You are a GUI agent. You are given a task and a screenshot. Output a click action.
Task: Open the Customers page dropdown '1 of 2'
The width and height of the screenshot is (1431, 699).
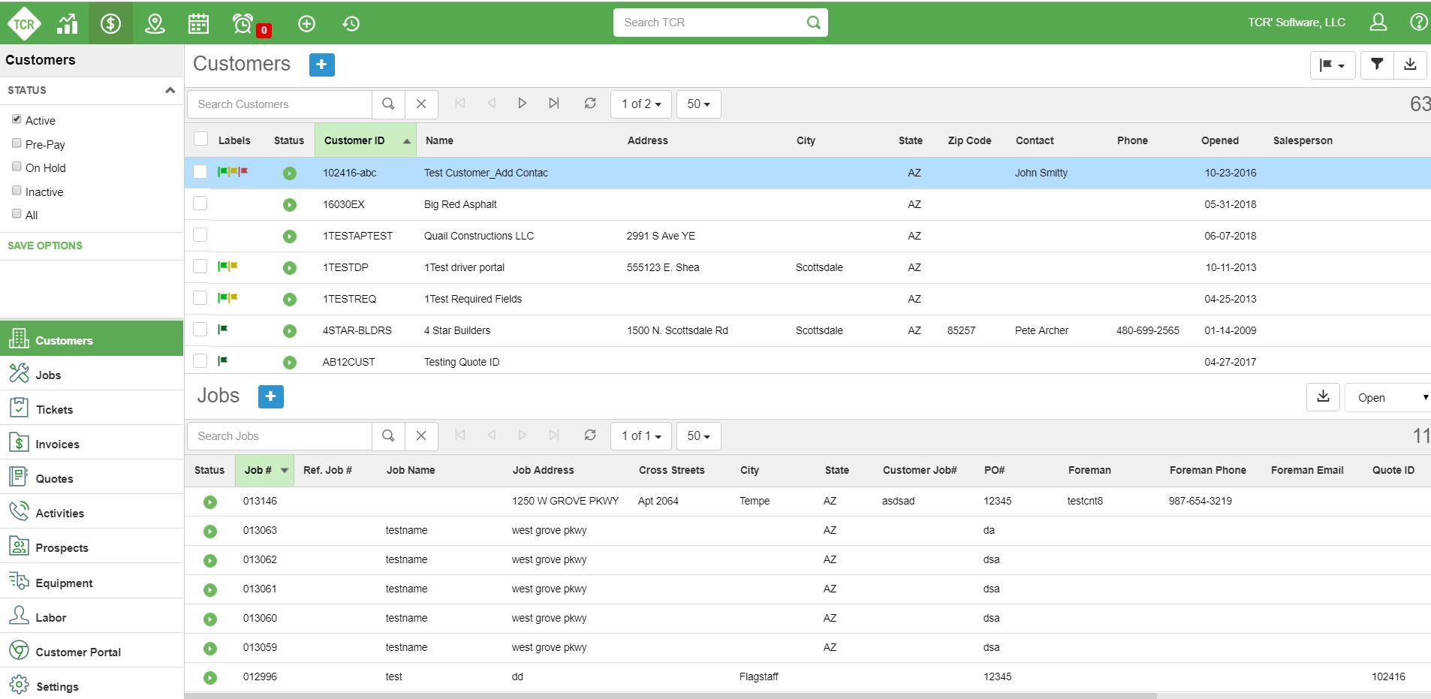point(641,104)
